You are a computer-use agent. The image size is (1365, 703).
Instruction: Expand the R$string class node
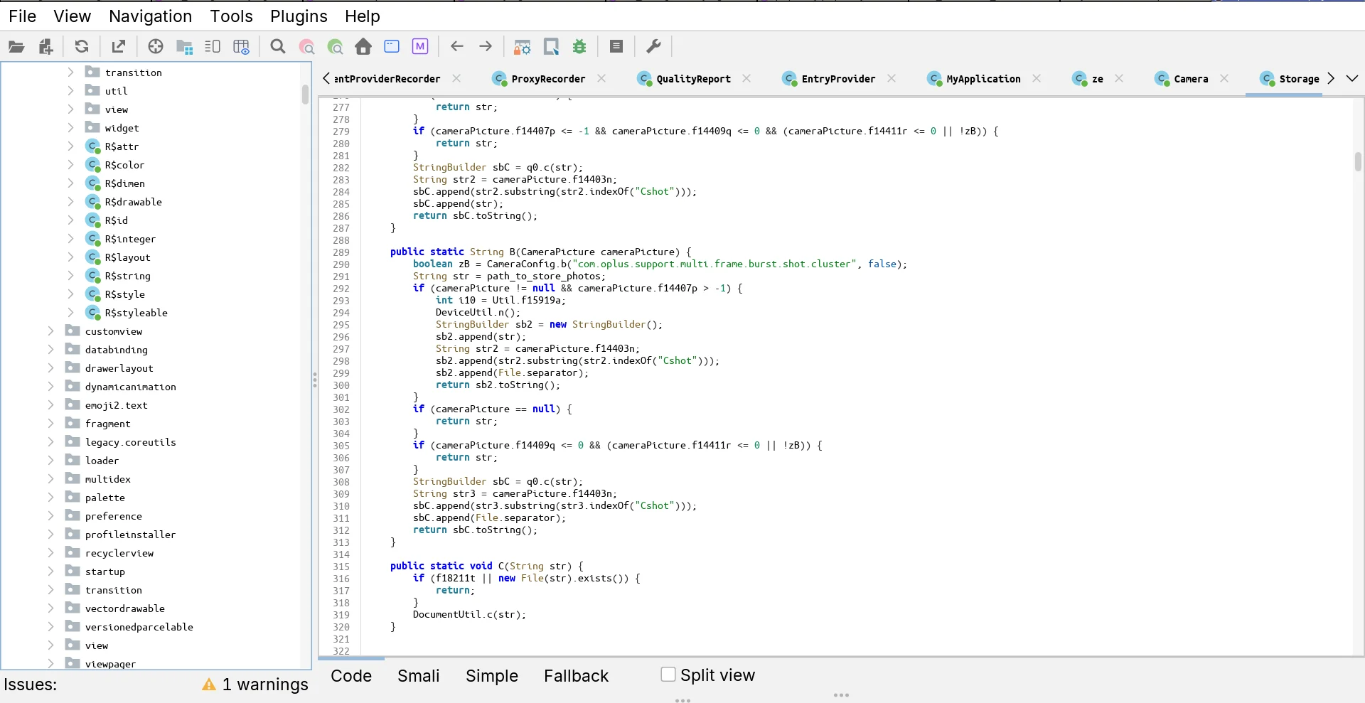[69, 276]
